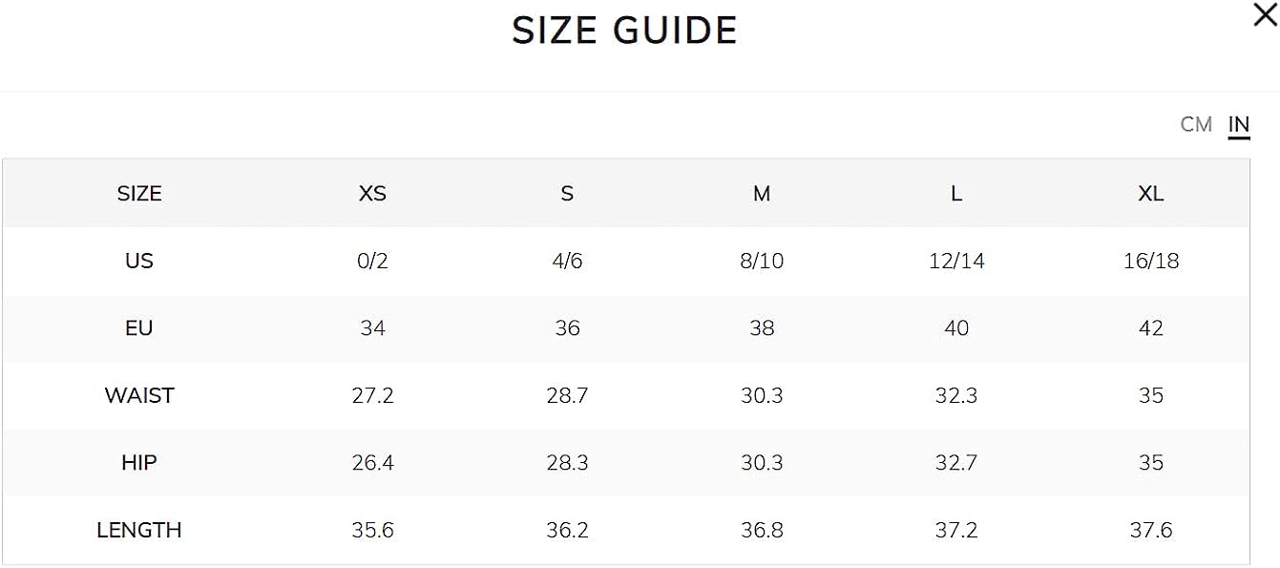This screenshot has height=568, width=1280.
Task: Click the EU size 42 cell
Action: click(x=1151, y=328)
